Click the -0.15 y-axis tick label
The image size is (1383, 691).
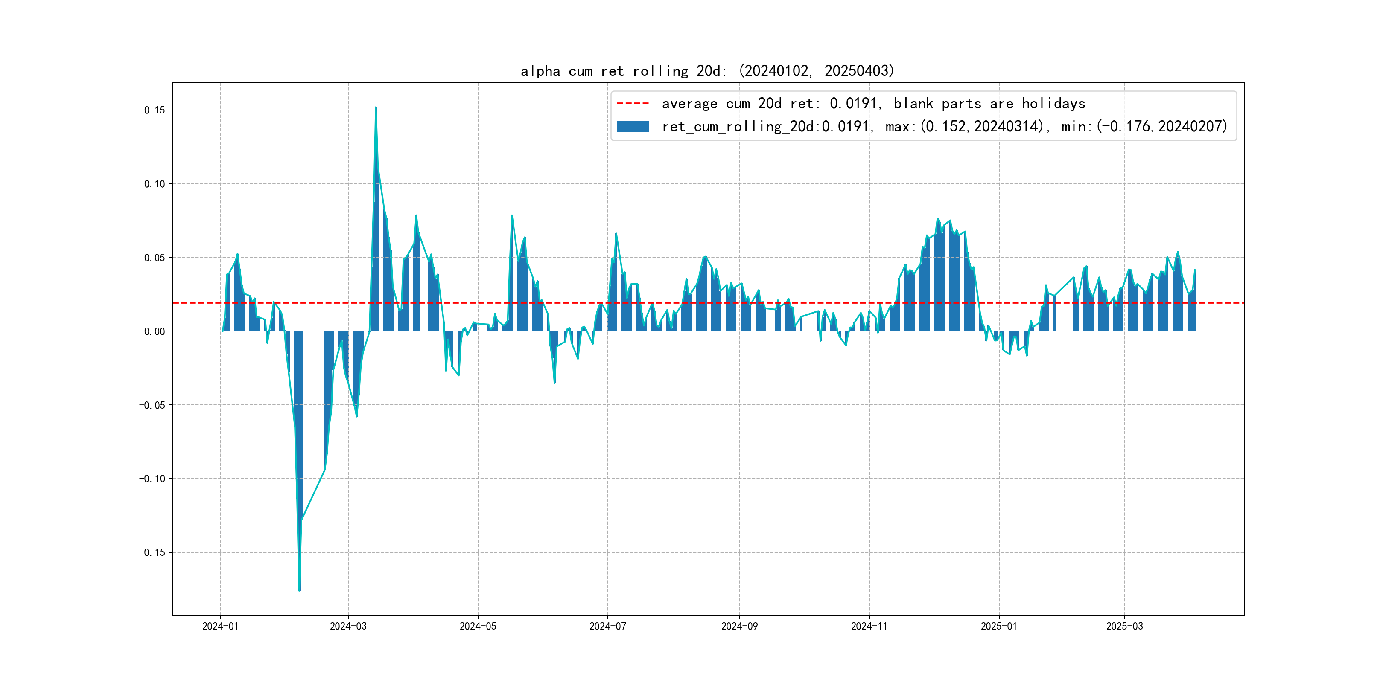pos(152,552)
